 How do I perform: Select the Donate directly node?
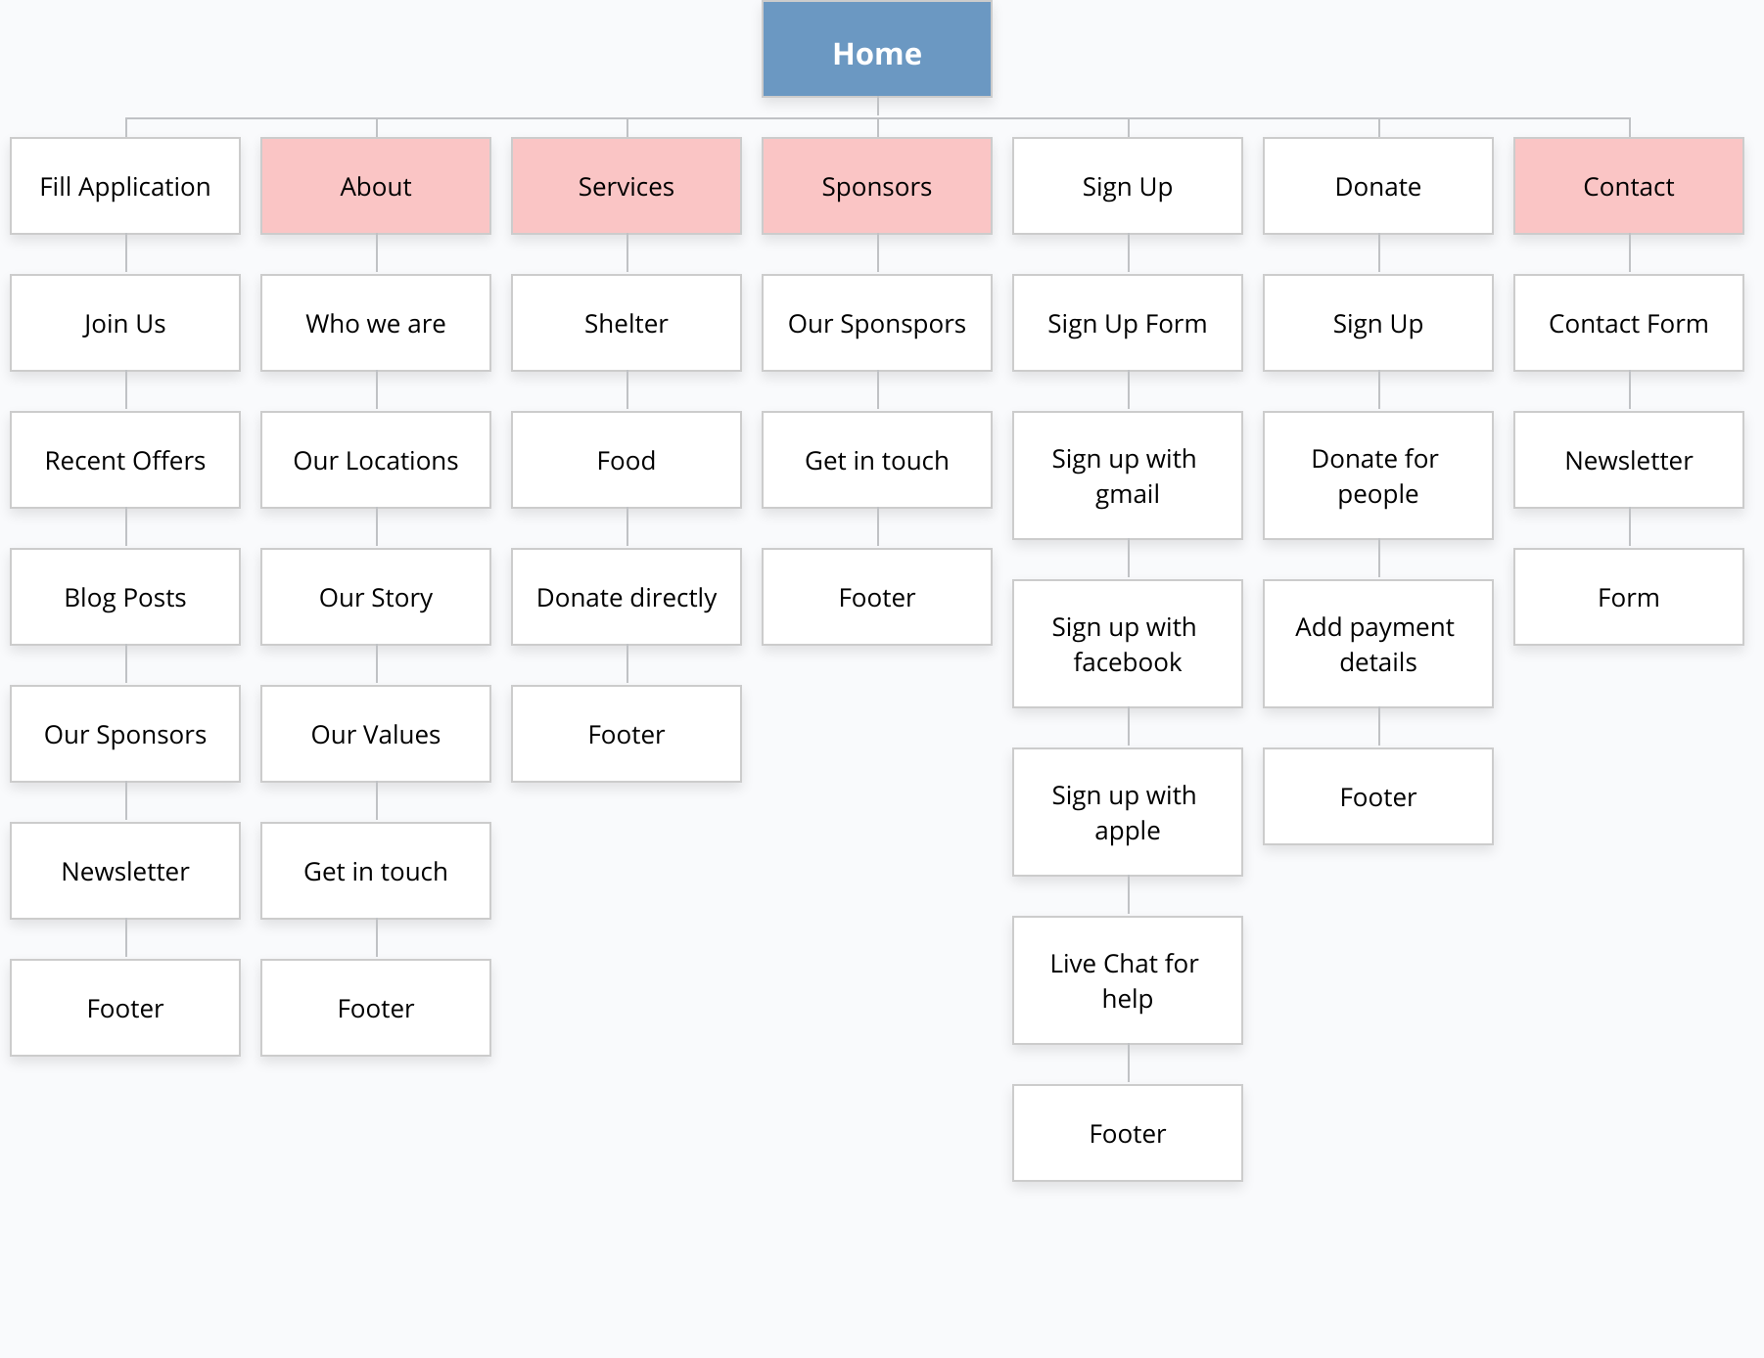627,597
